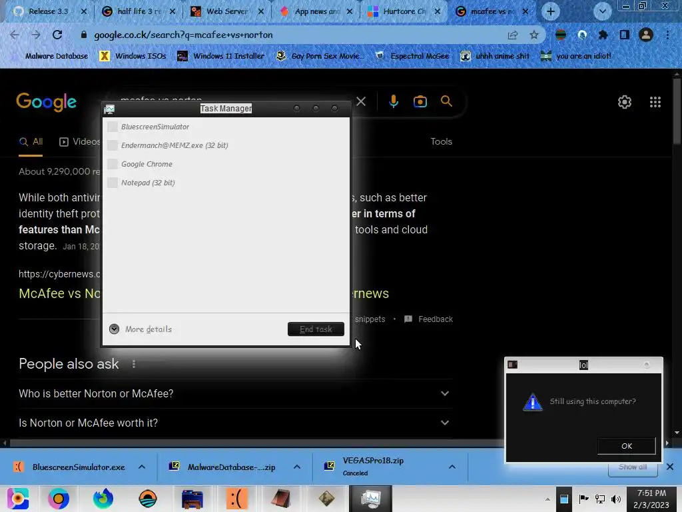Open the volume speaker tray icon

(x=616, y=499)
